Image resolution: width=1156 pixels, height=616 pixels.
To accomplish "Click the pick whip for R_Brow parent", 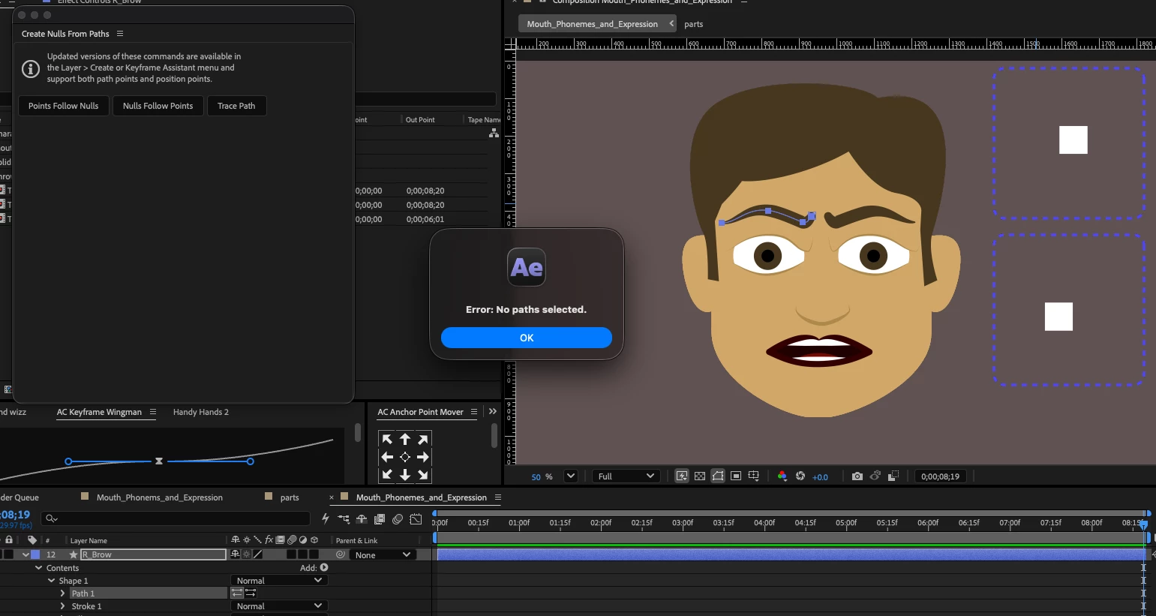I will coord(341,554).
